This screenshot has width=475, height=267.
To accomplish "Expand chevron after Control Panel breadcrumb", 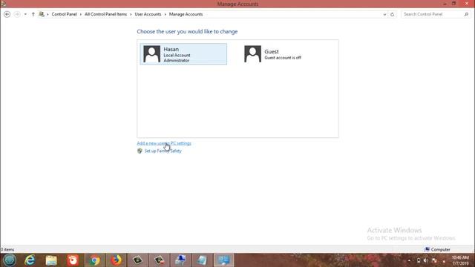I will click(81, 14).
